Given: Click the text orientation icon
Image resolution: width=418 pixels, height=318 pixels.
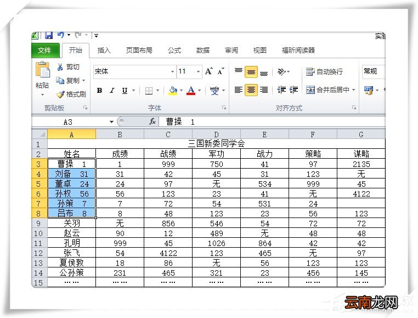Looking at the screenshot, I should 281,71.
